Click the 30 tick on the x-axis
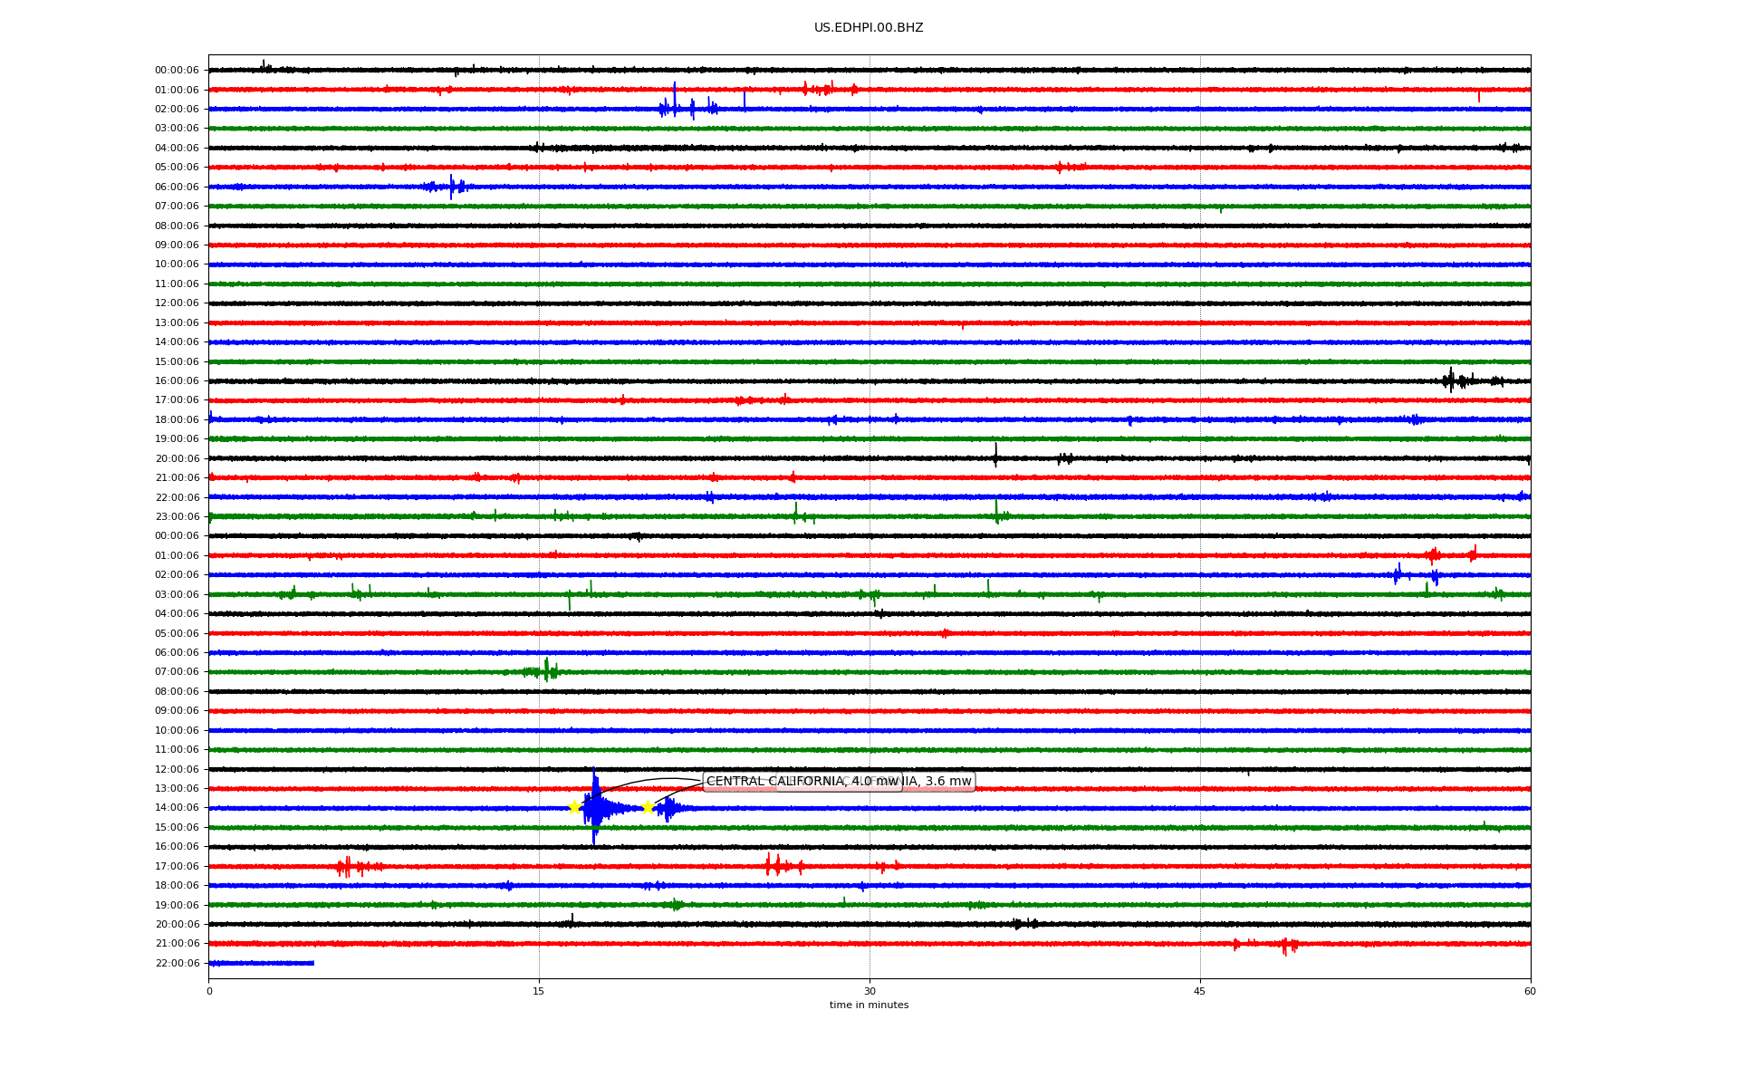 (x=869, y=991)
